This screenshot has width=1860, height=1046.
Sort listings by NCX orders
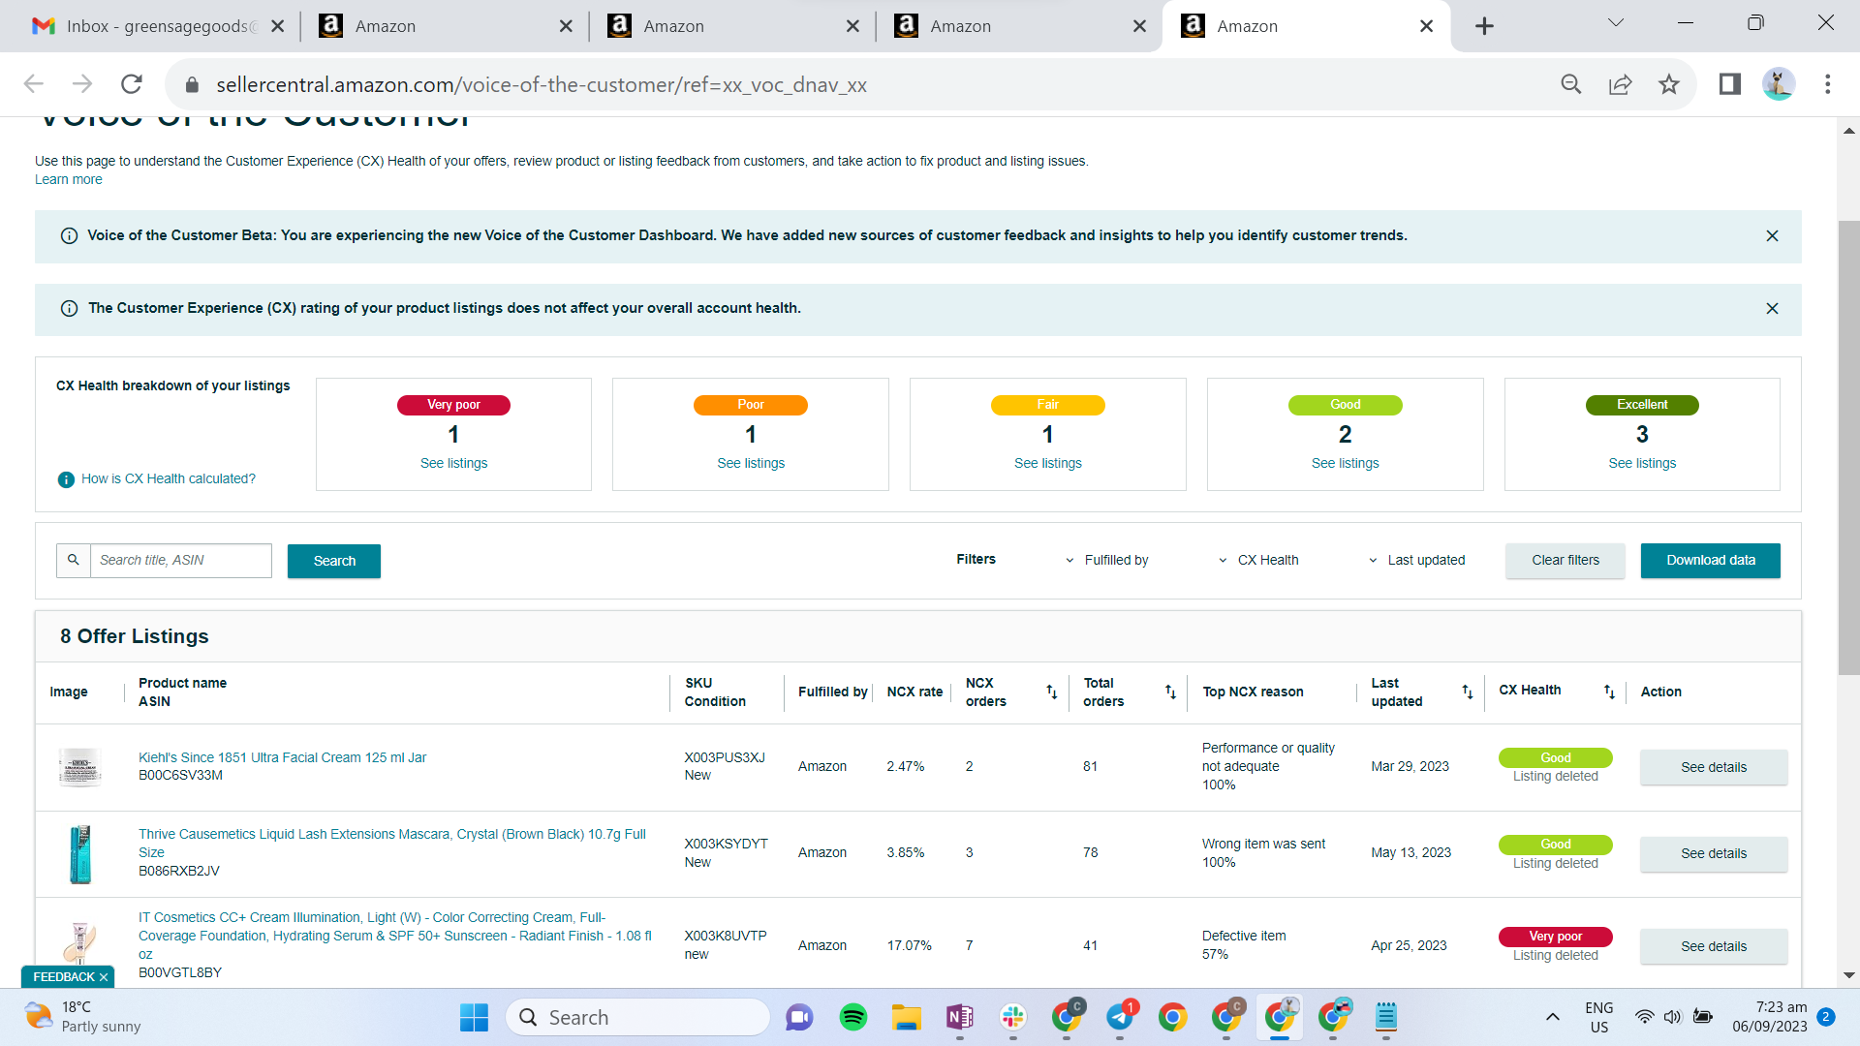[1052, 692]
